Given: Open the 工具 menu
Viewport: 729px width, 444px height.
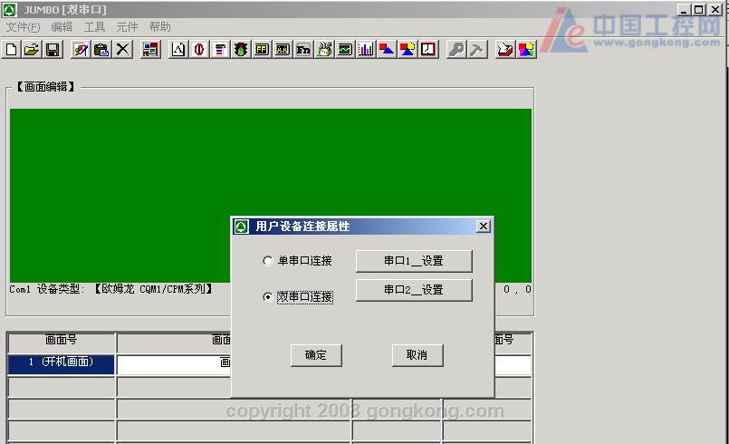Looking at the screenshot, I should point(94,27).
